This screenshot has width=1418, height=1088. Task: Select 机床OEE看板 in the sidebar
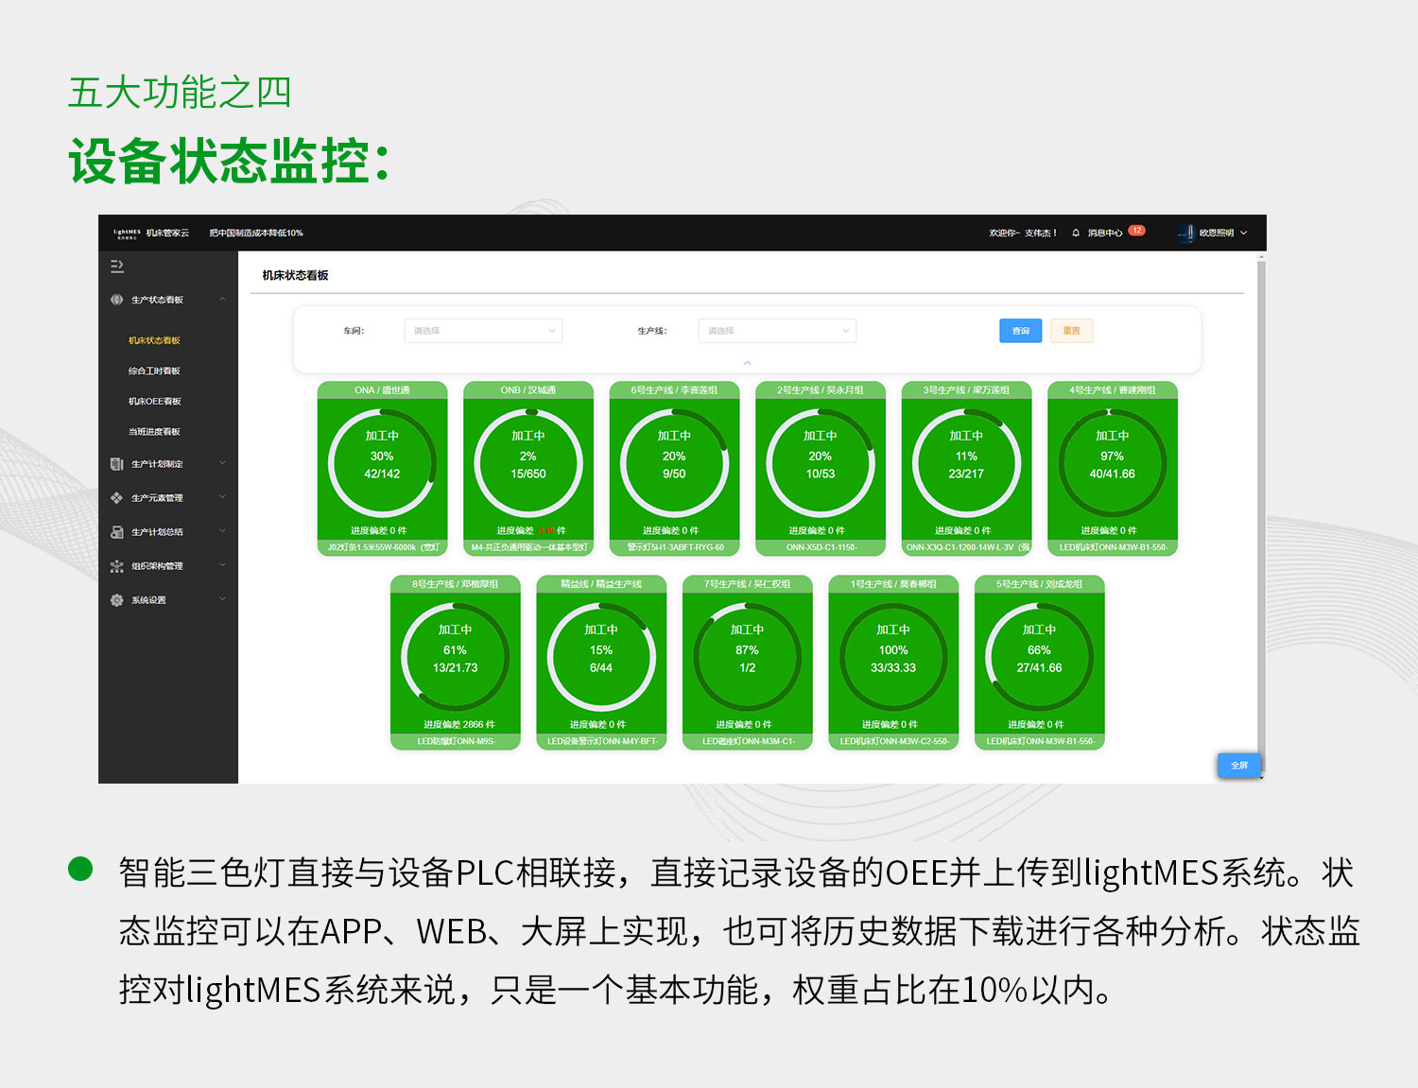pyautogui.click(x=155, y=402)
